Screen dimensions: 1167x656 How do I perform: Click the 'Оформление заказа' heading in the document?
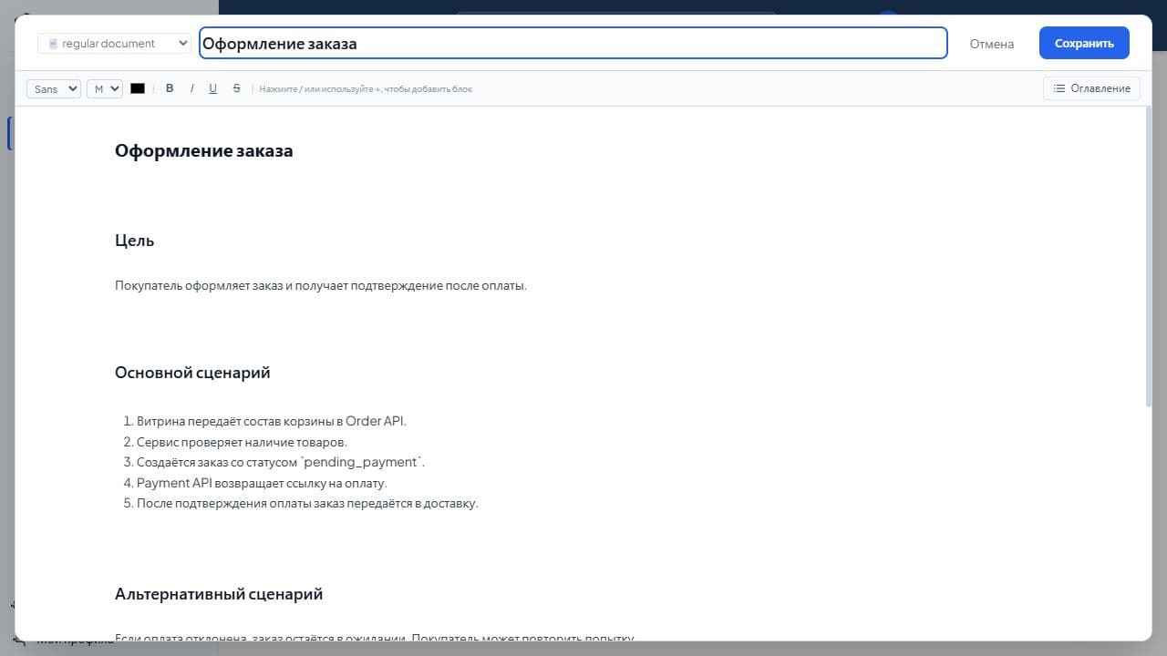pos(204,151)
